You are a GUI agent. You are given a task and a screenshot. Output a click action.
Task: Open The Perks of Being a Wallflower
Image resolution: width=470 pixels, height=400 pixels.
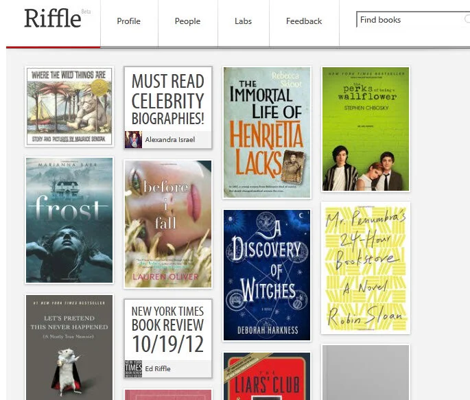pyautogui.click(x=366, y=129)
